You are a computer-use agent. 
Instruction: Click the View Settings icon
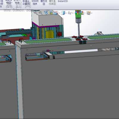click(x=89, y=13)
